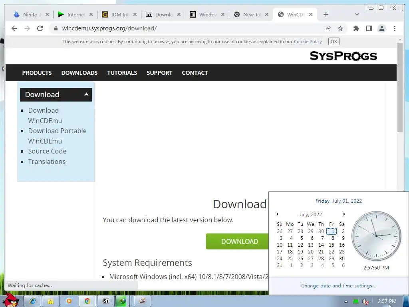Select July 15 in the calendar
The image size is (409, 307).
332,245
